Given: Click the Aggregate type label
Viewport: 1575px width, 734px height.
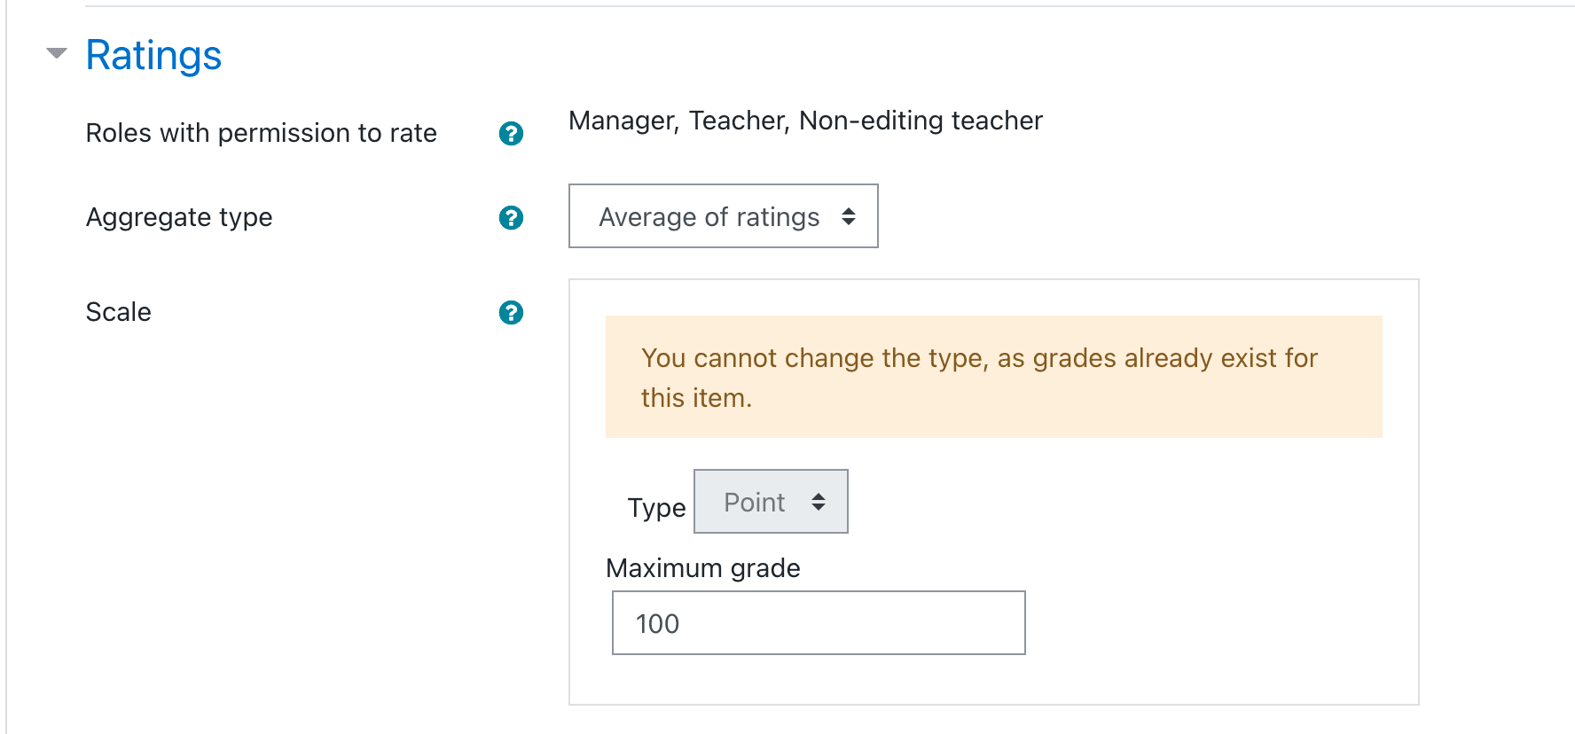Looking at the screenshot, I should pyautogui.click(x=179, y=217).
